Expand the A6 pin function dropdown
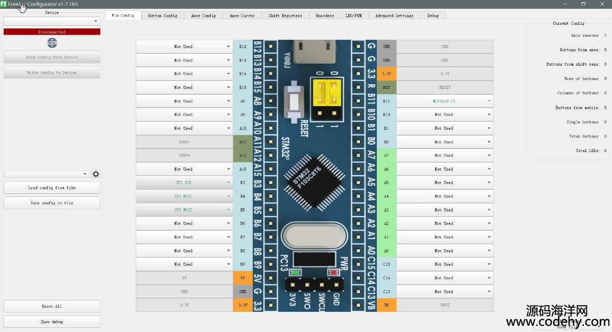 pyautogui.click(x=445, y=169)
